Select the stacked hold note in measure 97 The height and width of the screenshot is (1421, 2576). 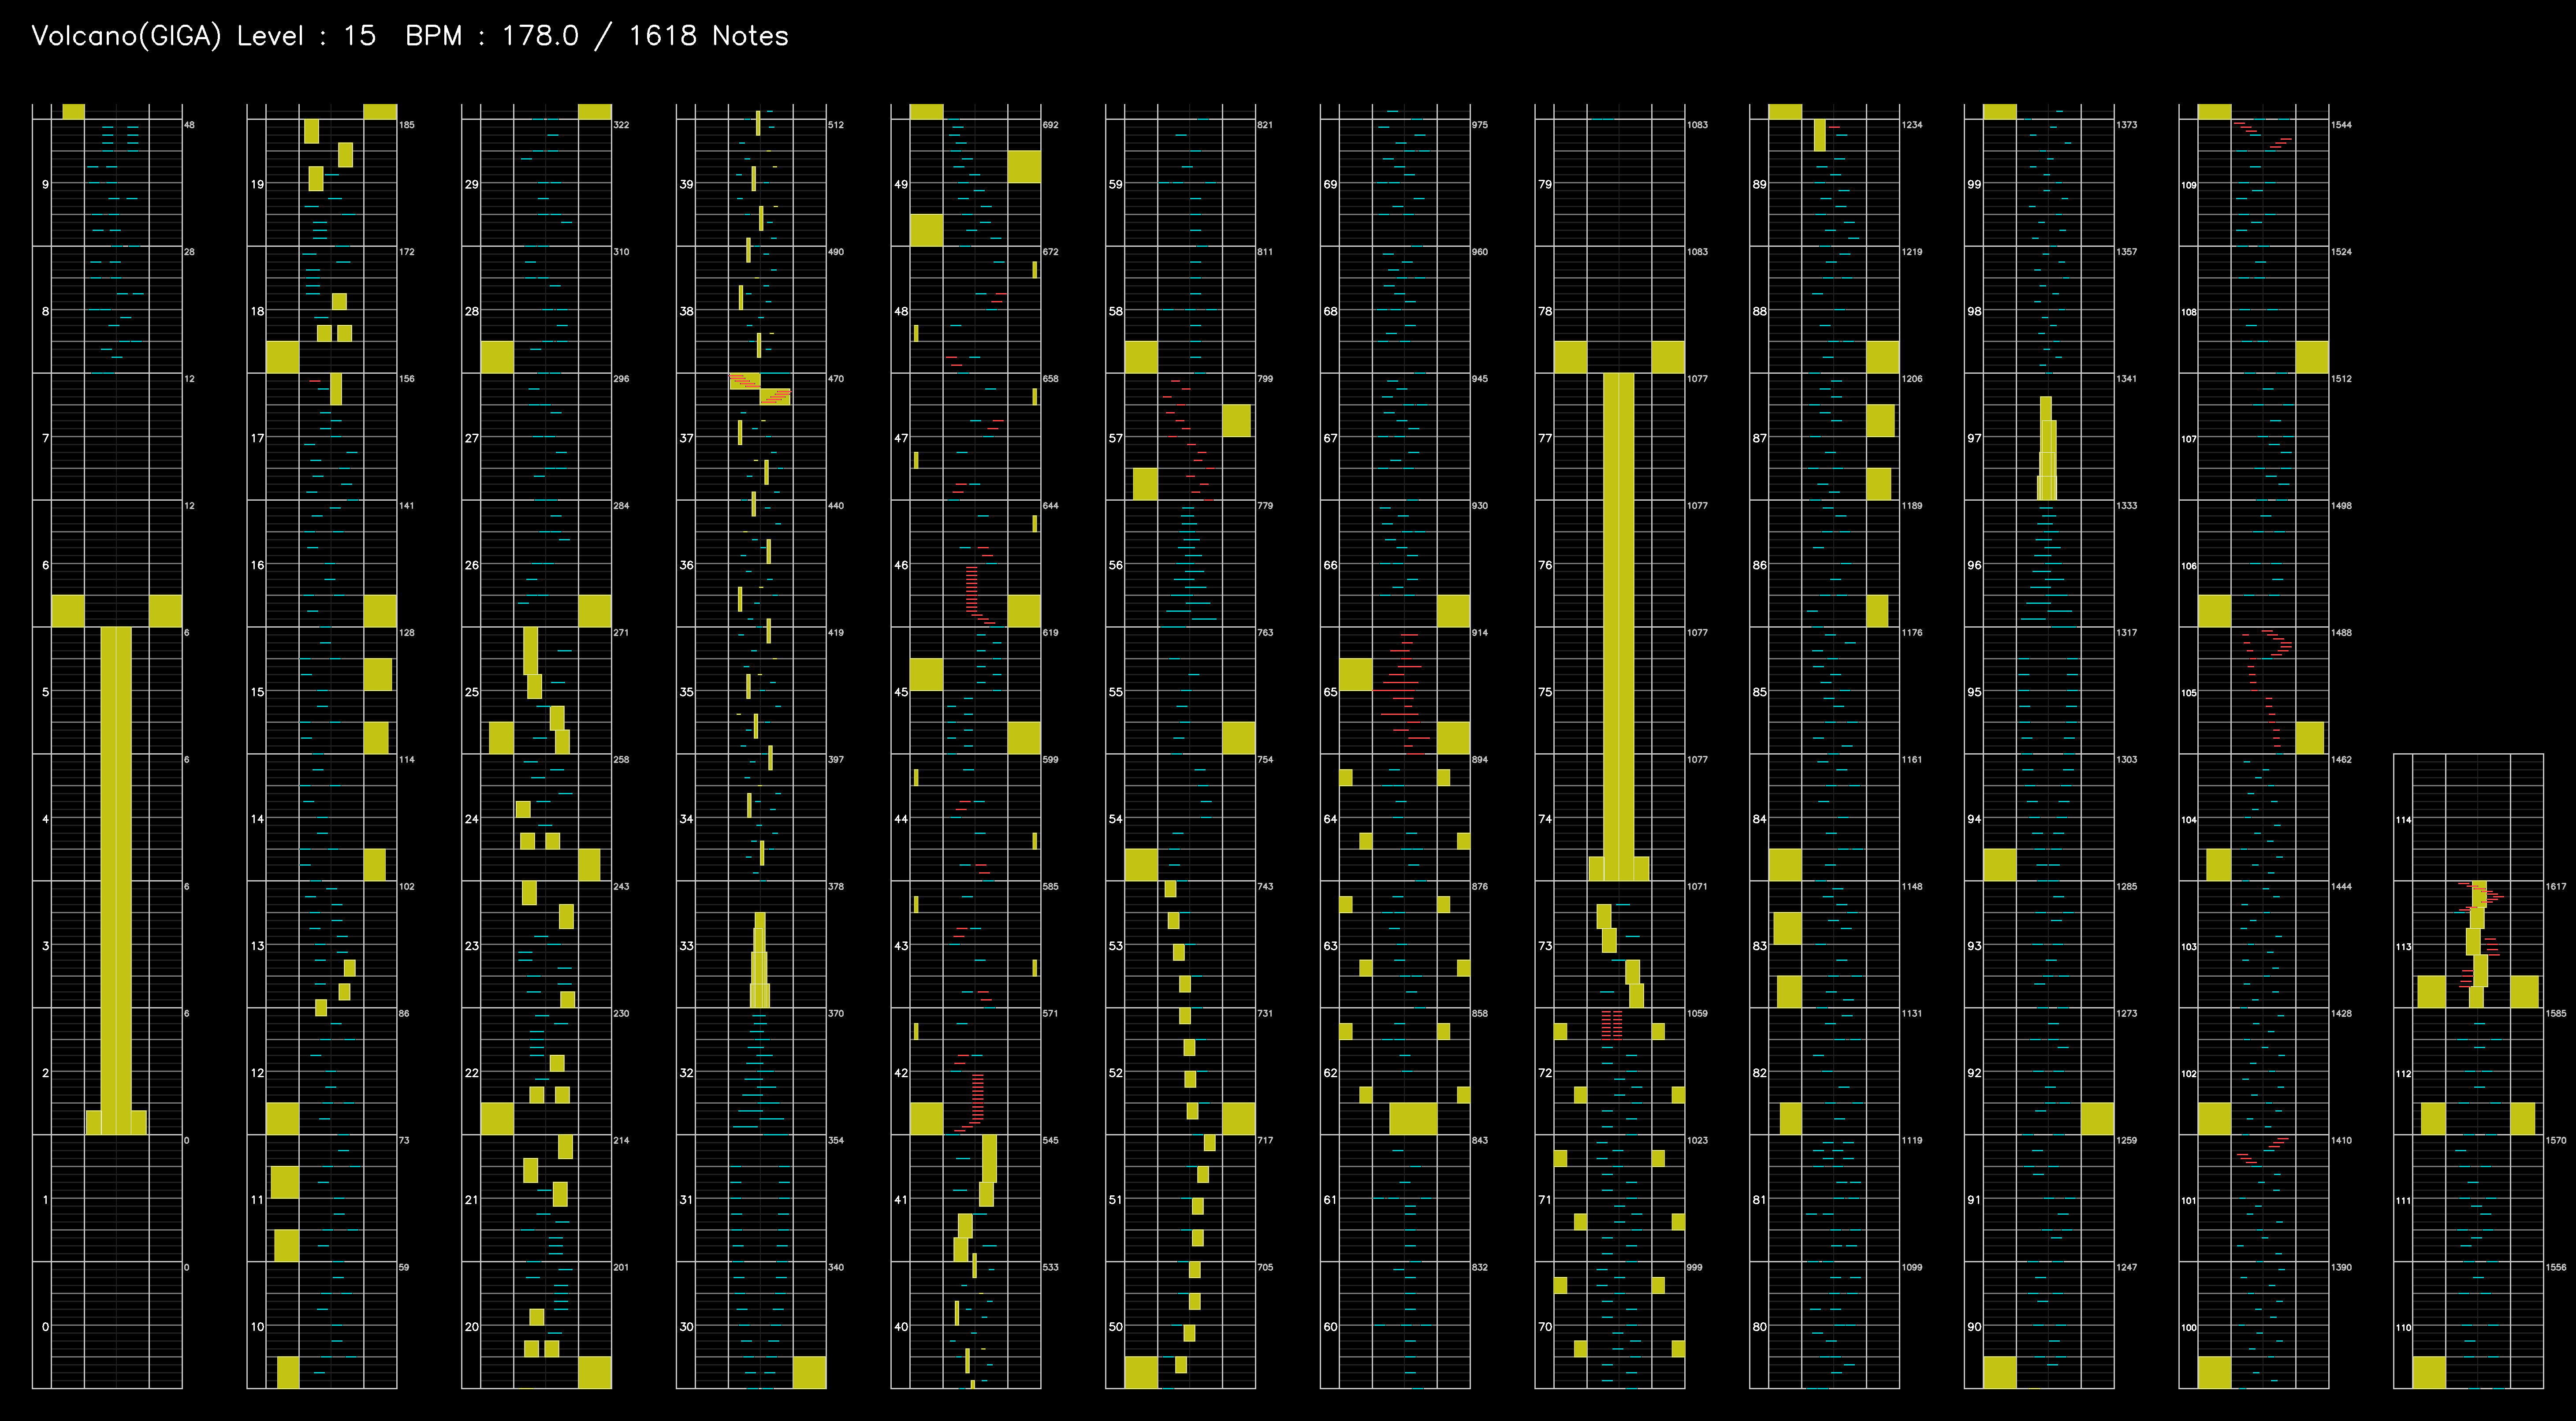point(2047,448)
